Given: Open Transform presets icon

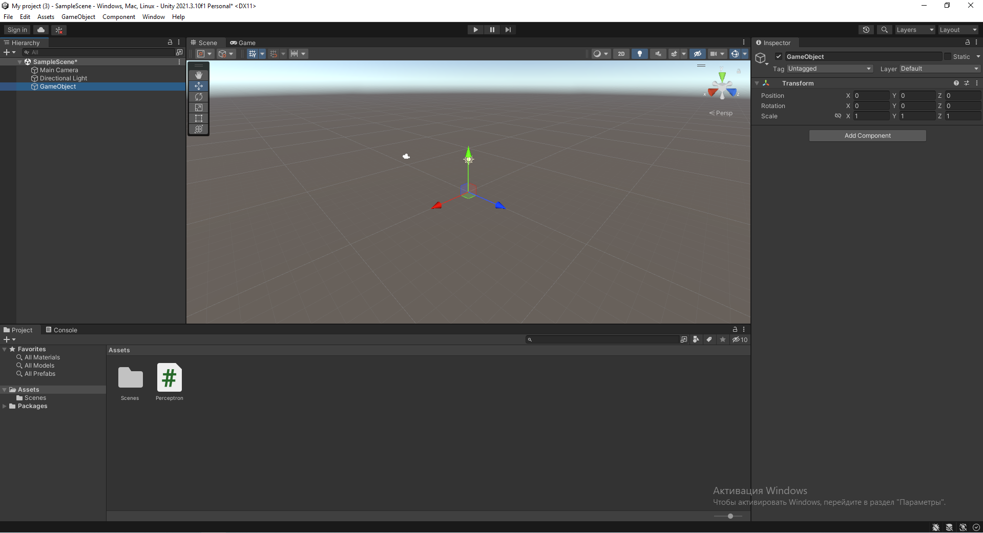Looking at the screenshot, I should tap(967, 83).
